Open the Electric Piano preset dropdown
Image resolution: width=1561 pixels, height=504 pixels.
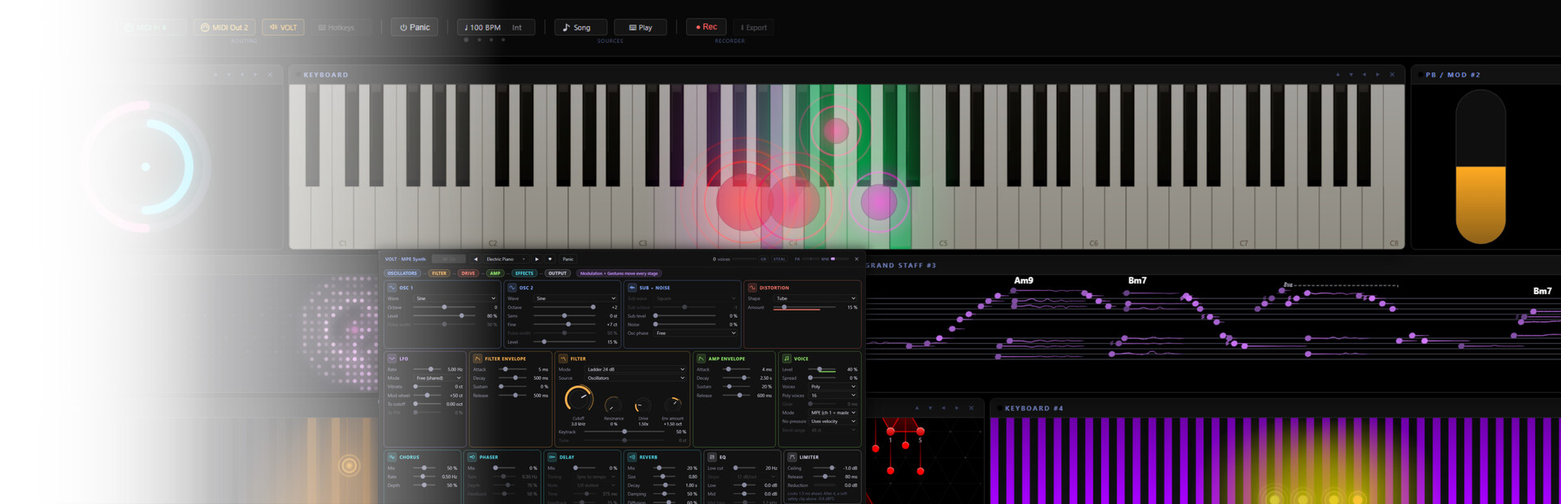(x=505, y=259)
